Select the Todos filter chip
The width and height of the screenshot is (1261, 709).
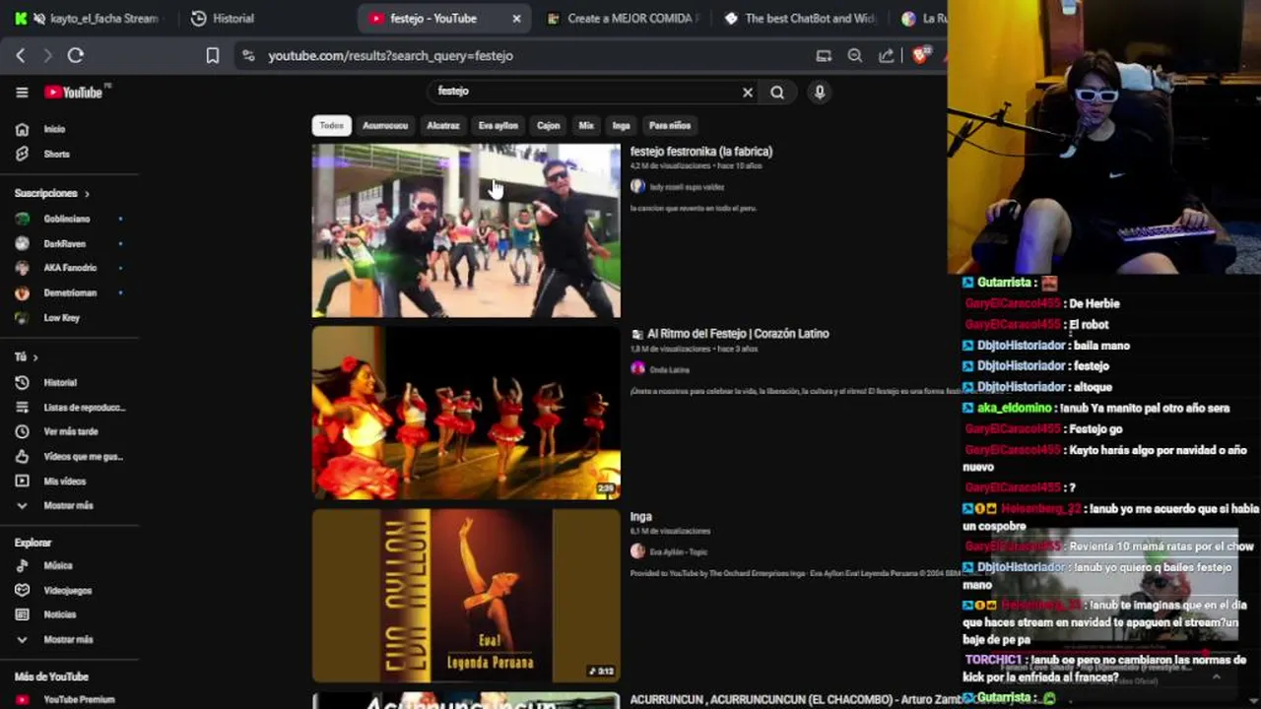click(x=332, y=126)
